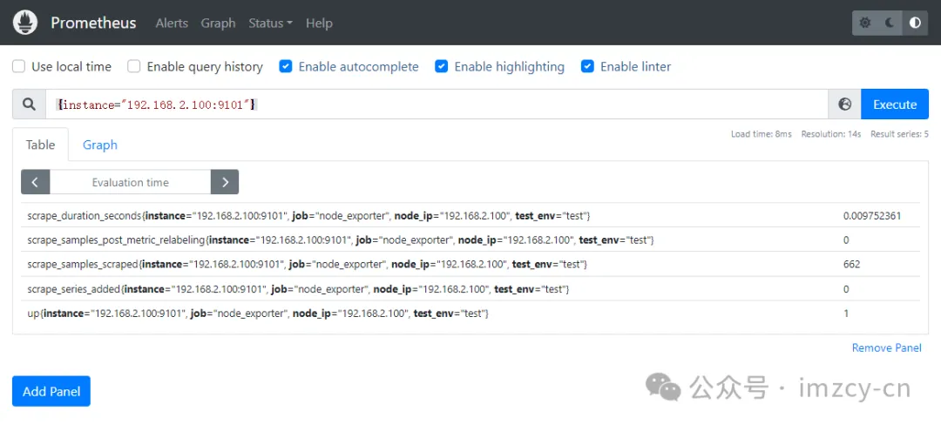Image resolution: width=941 pixels, height=425 pixels.
Task: Uncheck Enable highlighting
Action: (441, 66)
